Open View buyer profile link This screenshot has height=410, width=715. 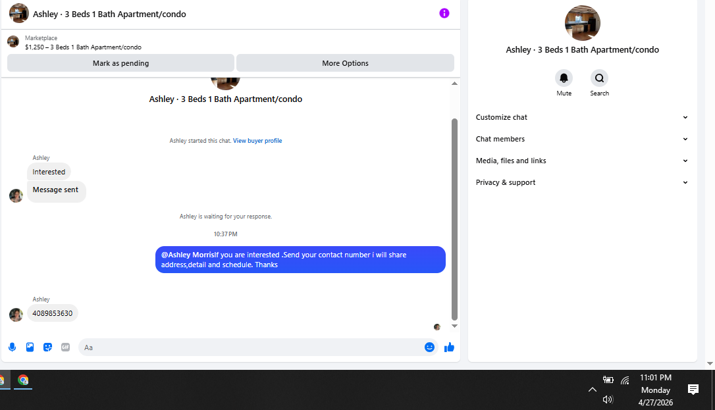tap(257, 141)
